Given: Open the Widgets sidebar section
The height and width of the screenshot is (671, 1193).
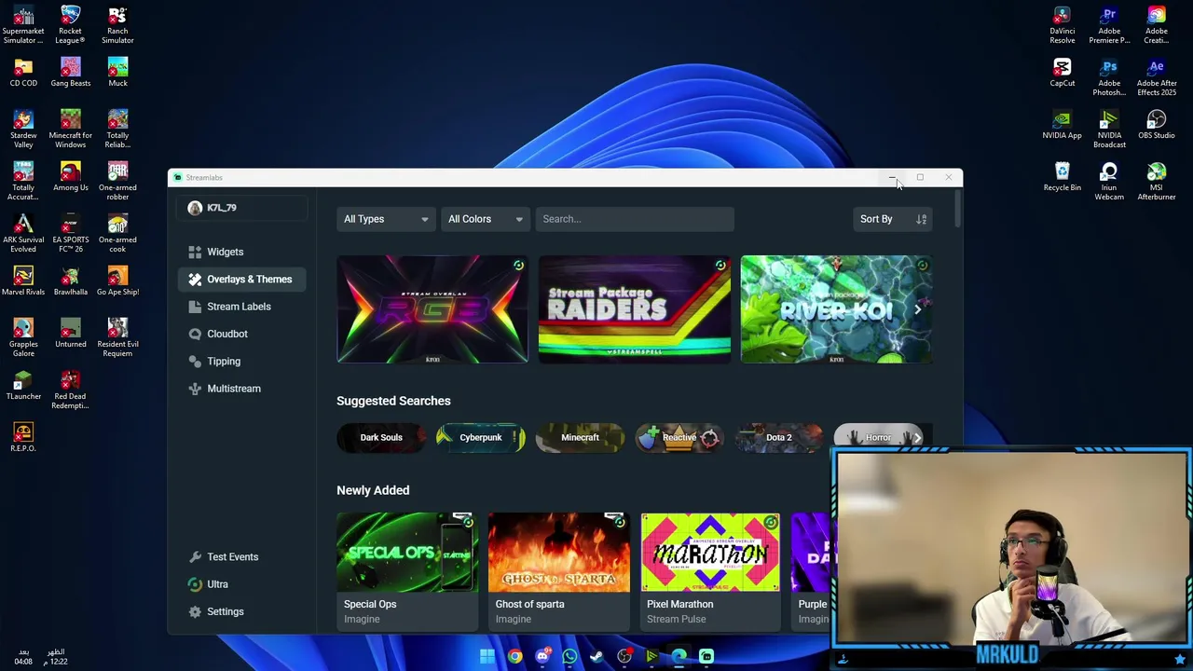Looking at the screenshot, I should tap(225, 252).
